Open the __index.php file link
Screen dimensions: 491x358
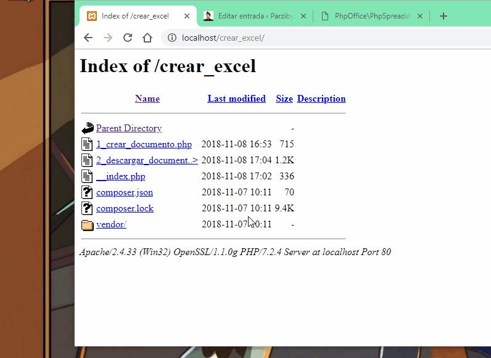click(121, 176)
